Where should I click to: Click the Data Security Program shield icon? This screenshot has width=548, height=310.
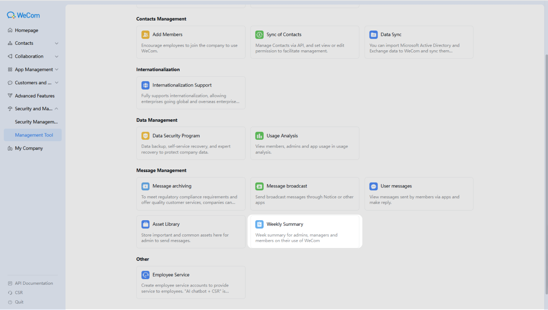[145, 136]
